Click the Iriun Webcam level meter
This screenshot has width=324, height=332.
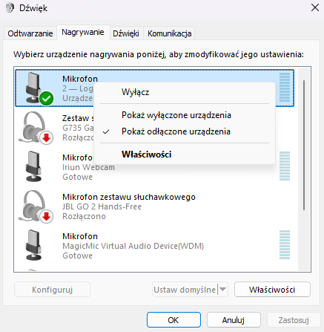(x=285, y=166)
